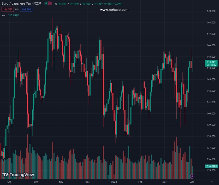Click the spread value 0.9 between prices
This screenshot has height=185, width=219.
point(17,10)
